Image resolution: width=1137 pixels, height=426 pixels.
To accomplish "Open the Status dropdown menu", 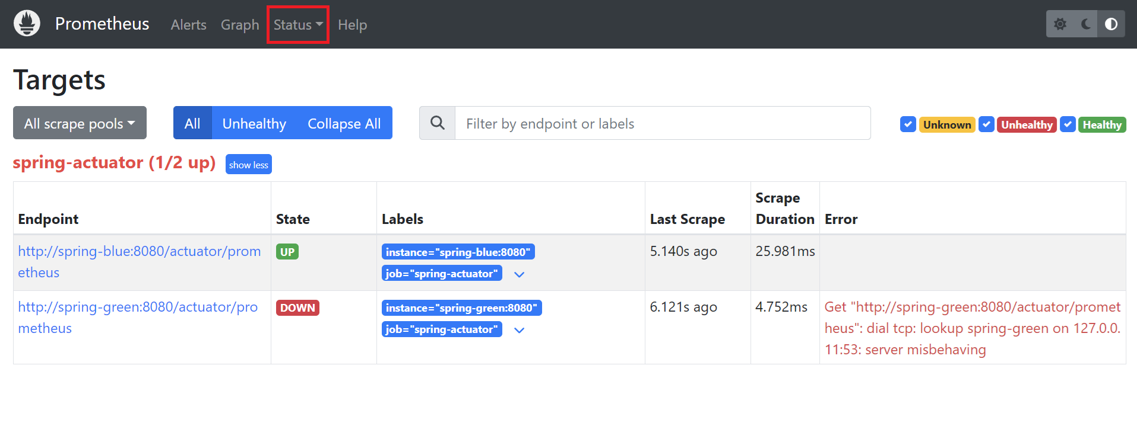I will [298, 25].
